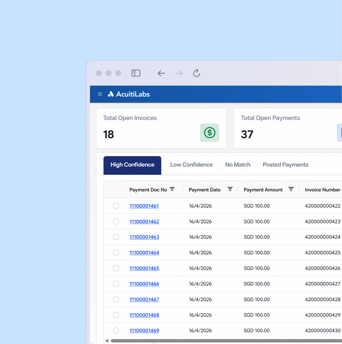Click the SGD 100.00 amount for 11100001469
Screen dimensions: 342x344
[x=257, y=330]
